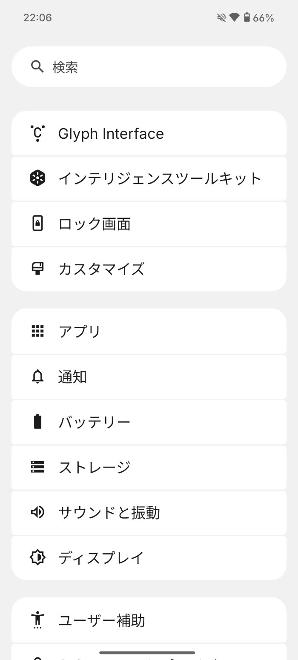
Task: Tap the 検索 search field
Action: coord(149,66)
